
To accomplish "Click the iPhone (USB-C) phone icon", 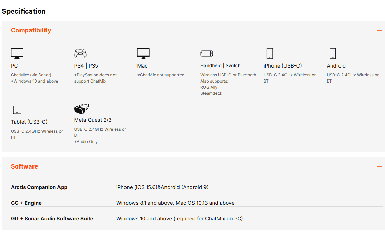I will point(270,54).
